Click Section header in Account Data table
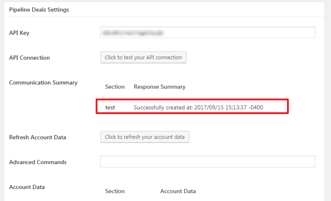This screenshot has height=201, width=331. [115, 191]
